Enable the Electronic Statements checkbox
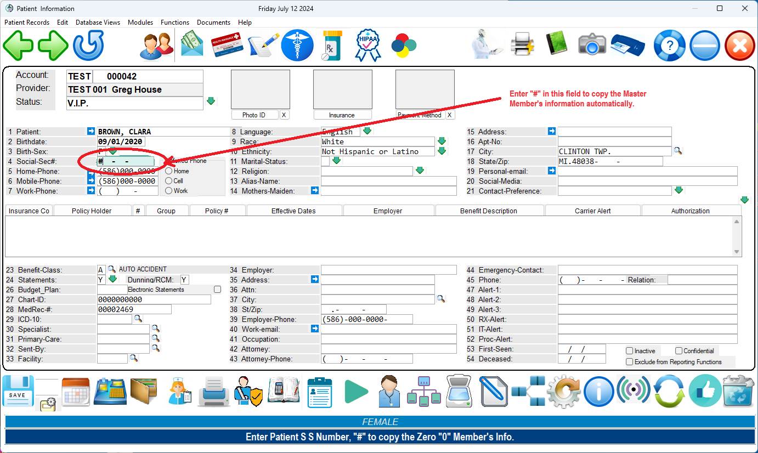This screenshot has width=758, height=453. click(x=218, y=290)
